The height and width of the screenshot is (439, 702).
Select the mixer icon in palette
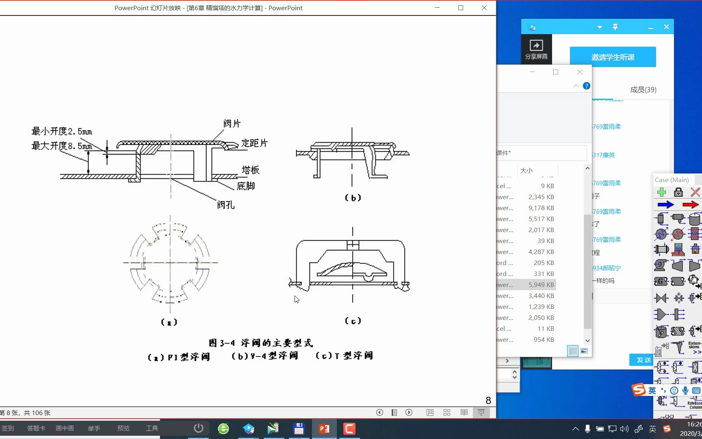[661, 314]
